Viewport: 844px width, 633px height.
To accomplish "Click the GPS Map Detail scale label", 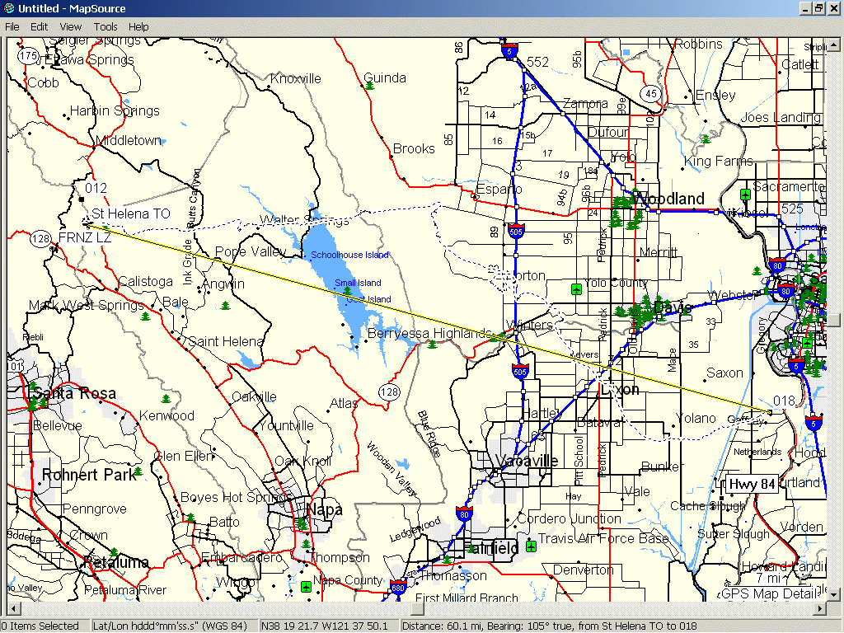I will [770, 593].
